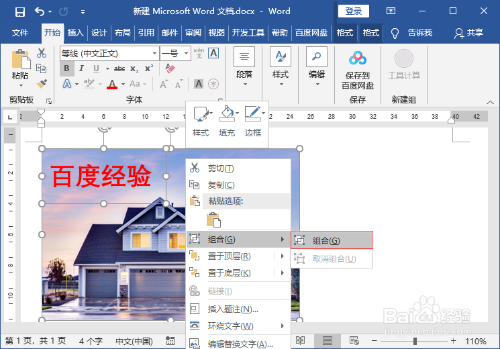The width and height of the screenshot is (500, 349).
Task: Click the phonetic guide wén icon
Action: point(199,53)
